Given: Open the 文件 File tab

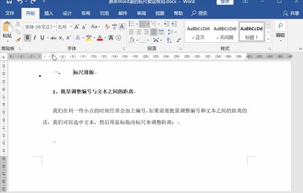Looking at the screenshot, I should 10,13.
